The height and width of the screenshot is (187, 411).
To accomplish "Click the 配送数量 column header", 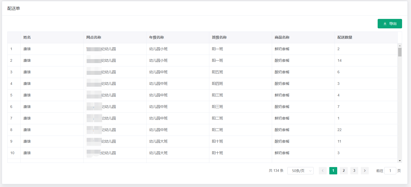I will 345,37.
